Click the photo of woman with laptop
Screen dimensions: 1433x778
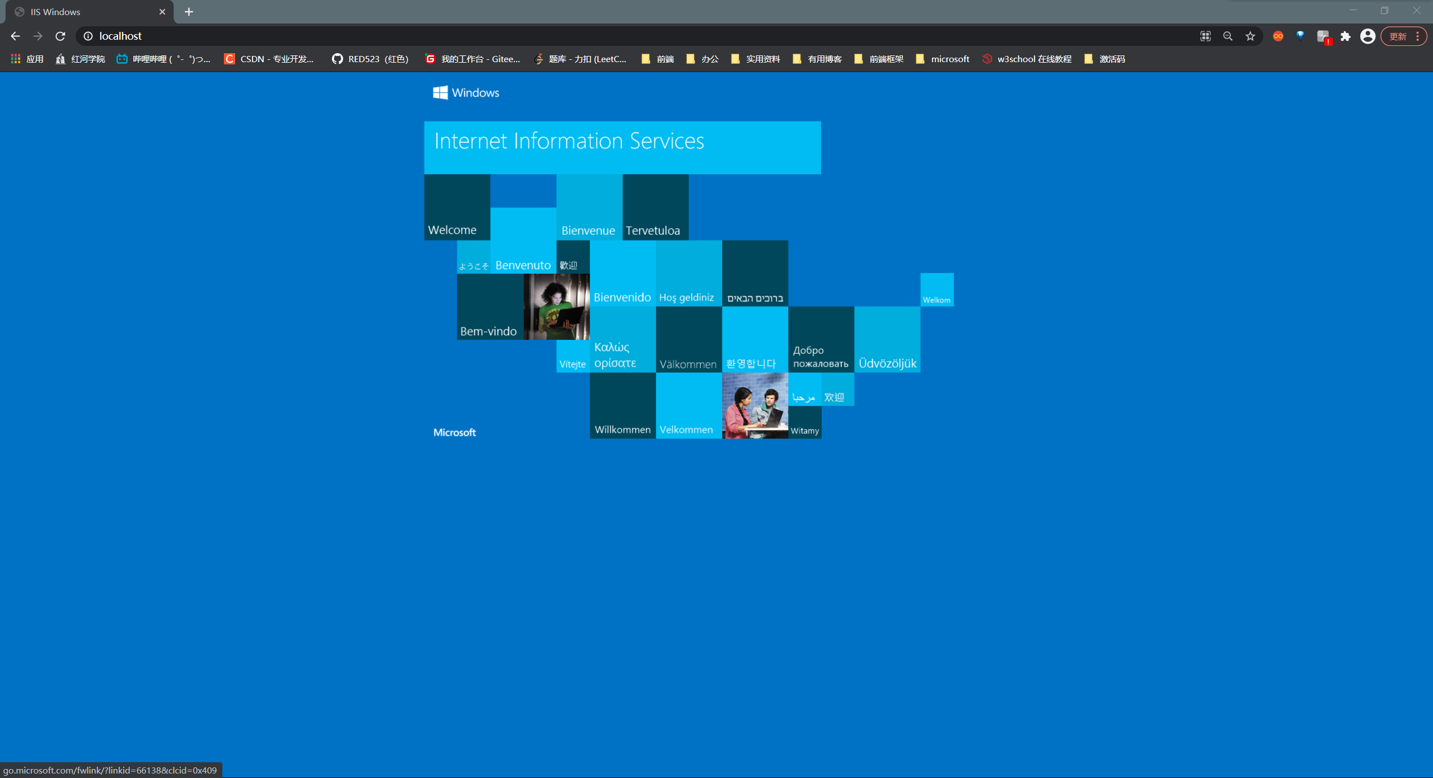pos(556,307)
